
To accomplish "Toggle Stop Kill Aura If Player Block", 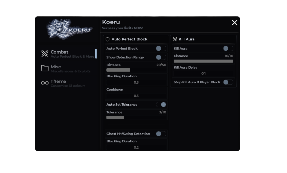I will 228,82.
